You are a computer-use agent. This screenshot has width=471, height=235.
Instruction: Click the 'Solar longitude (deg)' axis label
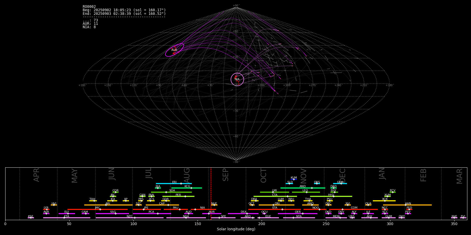[x=236, y=229]
